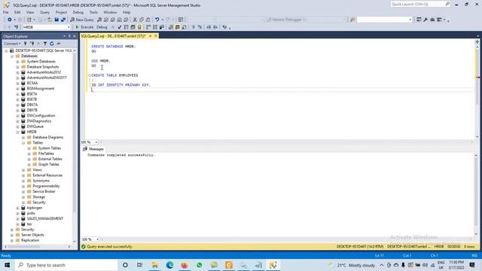Open the Tools menu

point(93,12)
